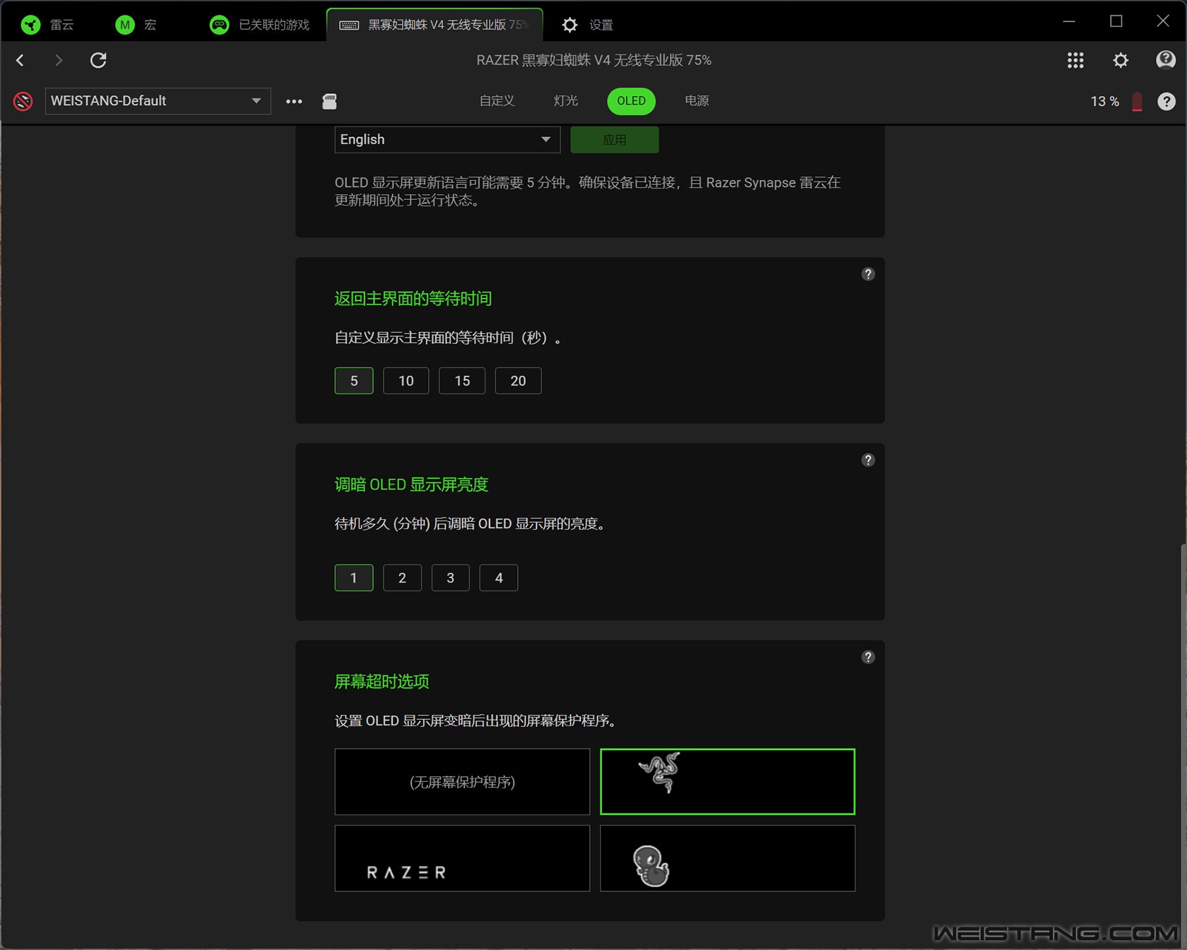Set OLED dim time to 4 minutes
This screenshot has width=1187, height=950.
pyautogui.click(x=499, y=578)
